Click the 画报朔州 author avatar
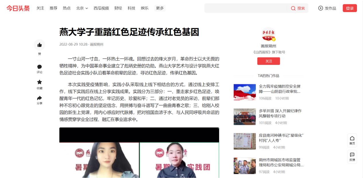This screenshot has height=178, width=363. (x=268, y=35)
